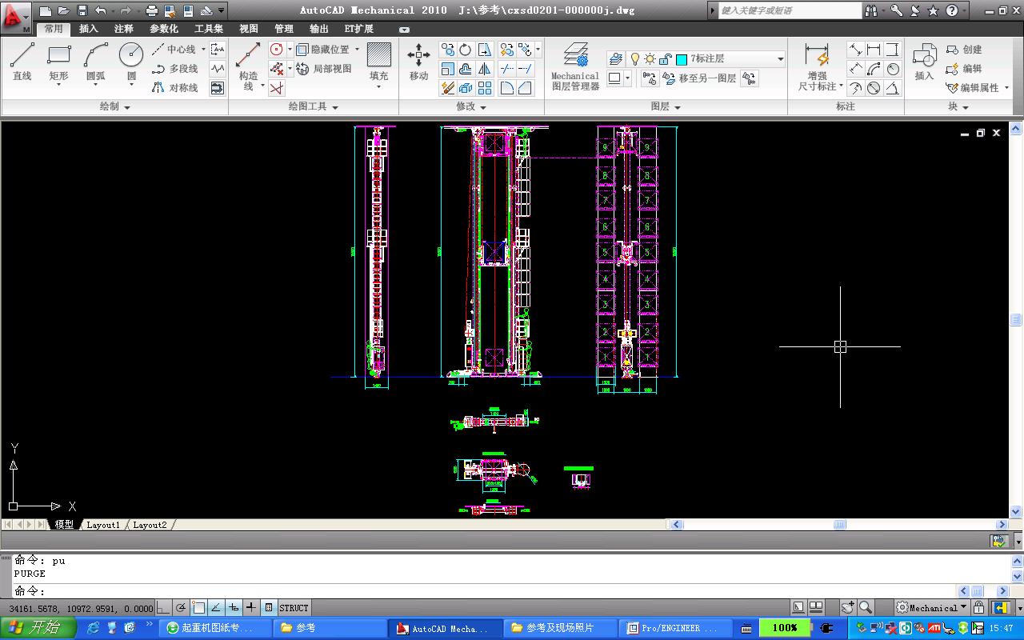Viewport: 1024px width, 640px height.
Task: Toggle the layer lock padlock icon
Action: (x=664, y=59)
